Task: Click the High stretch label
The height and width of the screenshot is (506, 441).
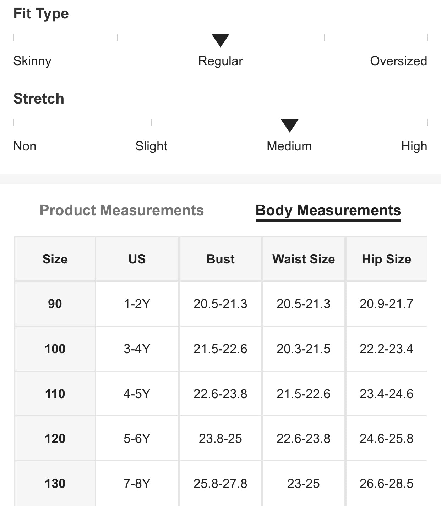Action: [x=414, y=146]
